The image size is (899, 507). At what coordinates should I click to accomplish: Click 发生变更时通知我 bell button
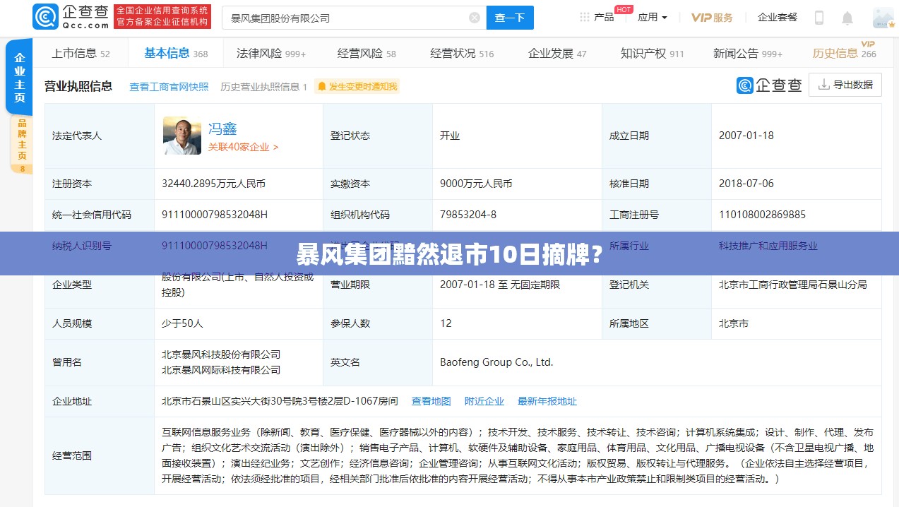coord(357,87)
